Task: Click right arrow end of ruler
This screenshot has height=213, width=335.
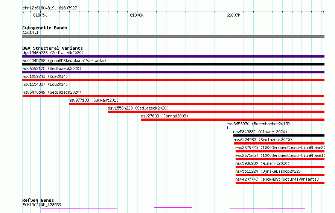Action: click(x=323, y=12)
